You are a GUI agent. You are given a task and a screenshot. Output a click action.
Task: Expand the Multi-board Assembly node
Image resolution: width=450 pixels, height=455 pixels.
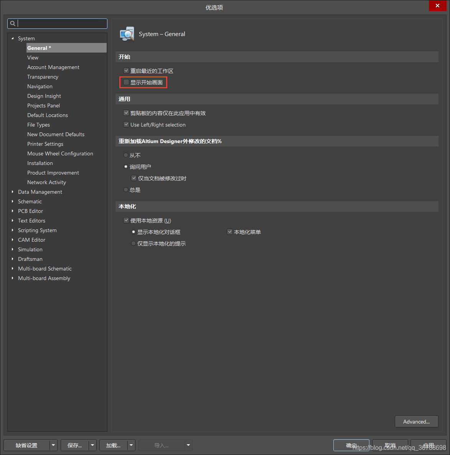pyautogui.click(x=13, y=278)
